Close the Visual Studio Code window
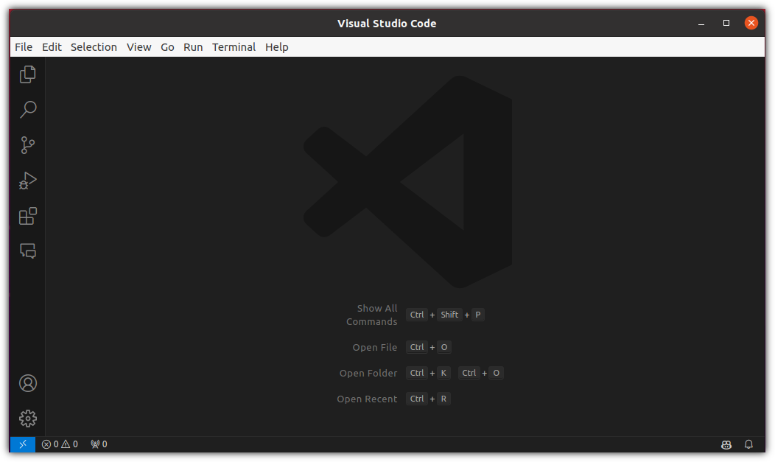This screenshot has height=462, width=775. click(751, 23)
